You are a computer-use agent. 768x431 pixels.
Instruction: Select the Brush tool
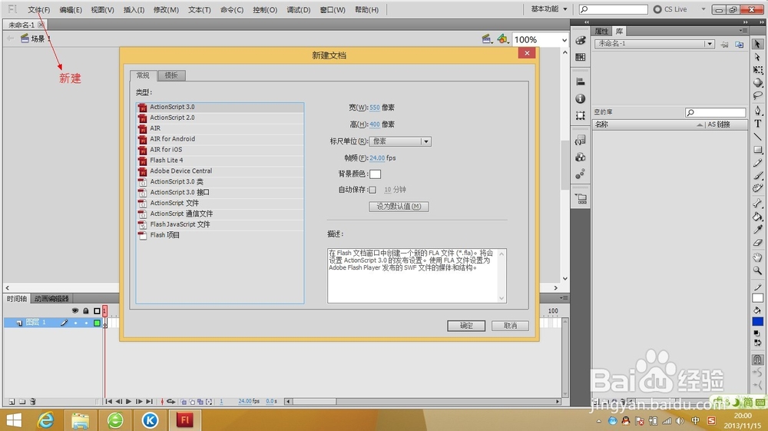pos(757,175)
